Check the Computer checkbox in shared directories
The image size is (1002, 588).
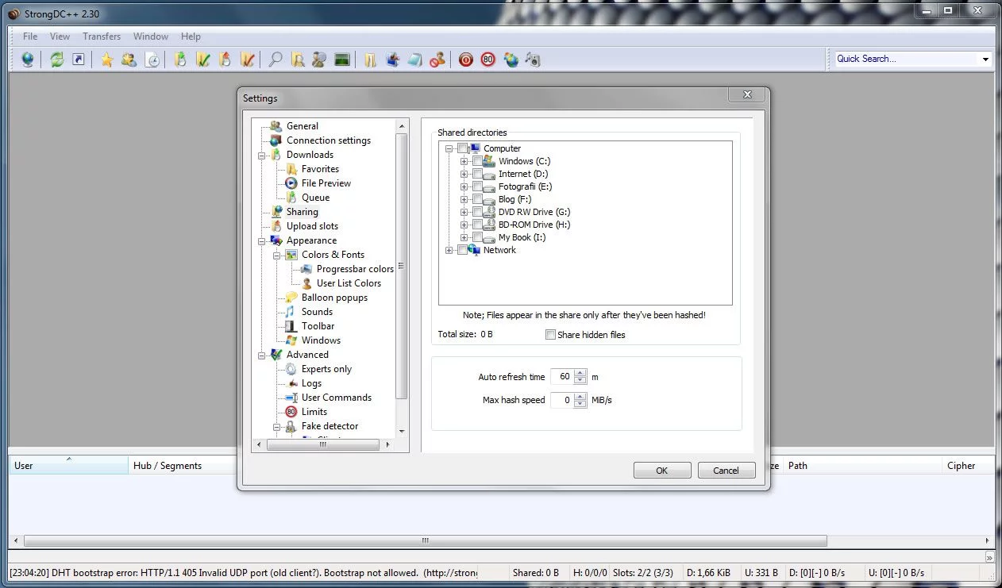tap(462, 148)
